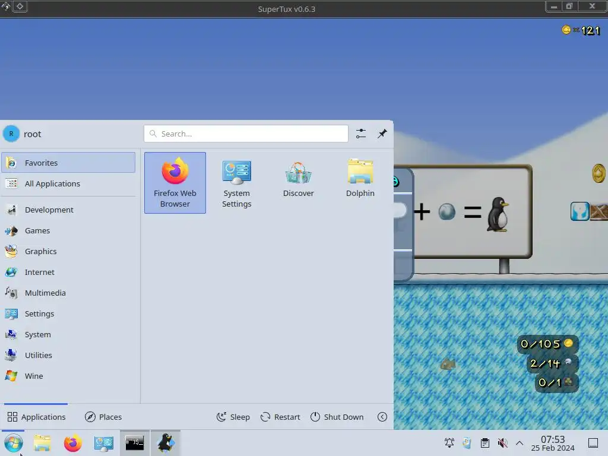
Task: Pin the application launcher open
Action: click(382, 134)
